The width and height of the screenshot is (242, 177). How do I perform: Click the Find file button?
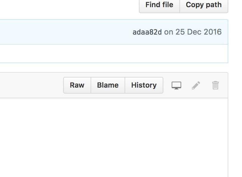[x=159, y=5]
